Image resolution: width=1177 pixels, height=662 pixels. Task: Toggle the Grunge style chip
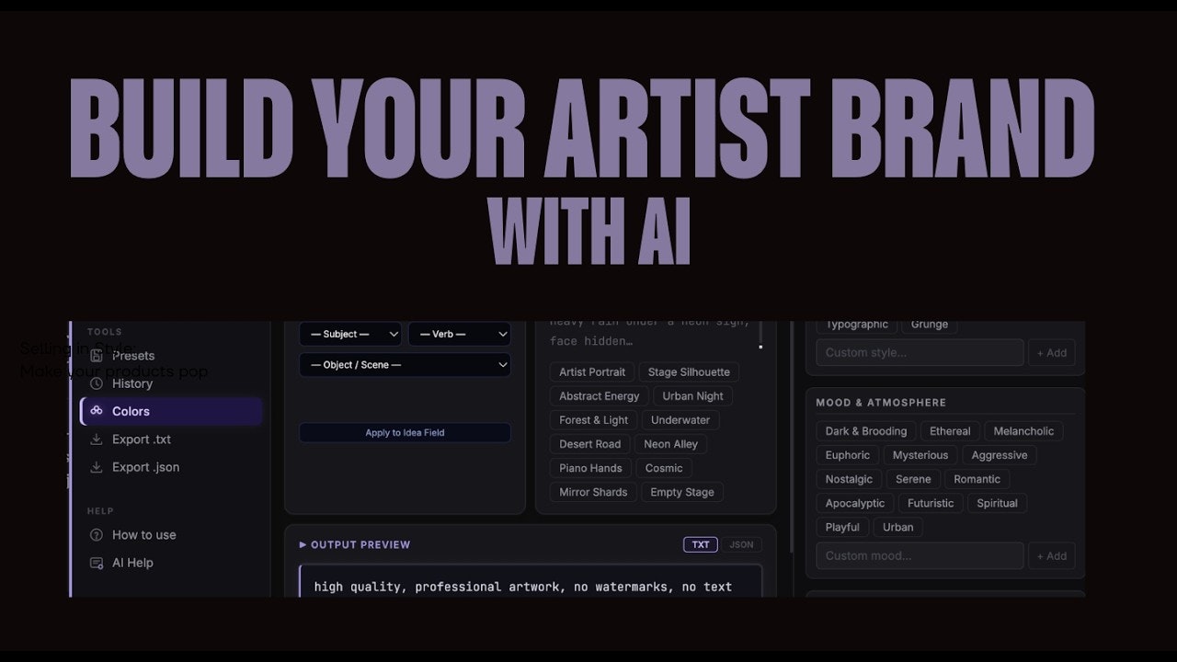tap(929, 324)
